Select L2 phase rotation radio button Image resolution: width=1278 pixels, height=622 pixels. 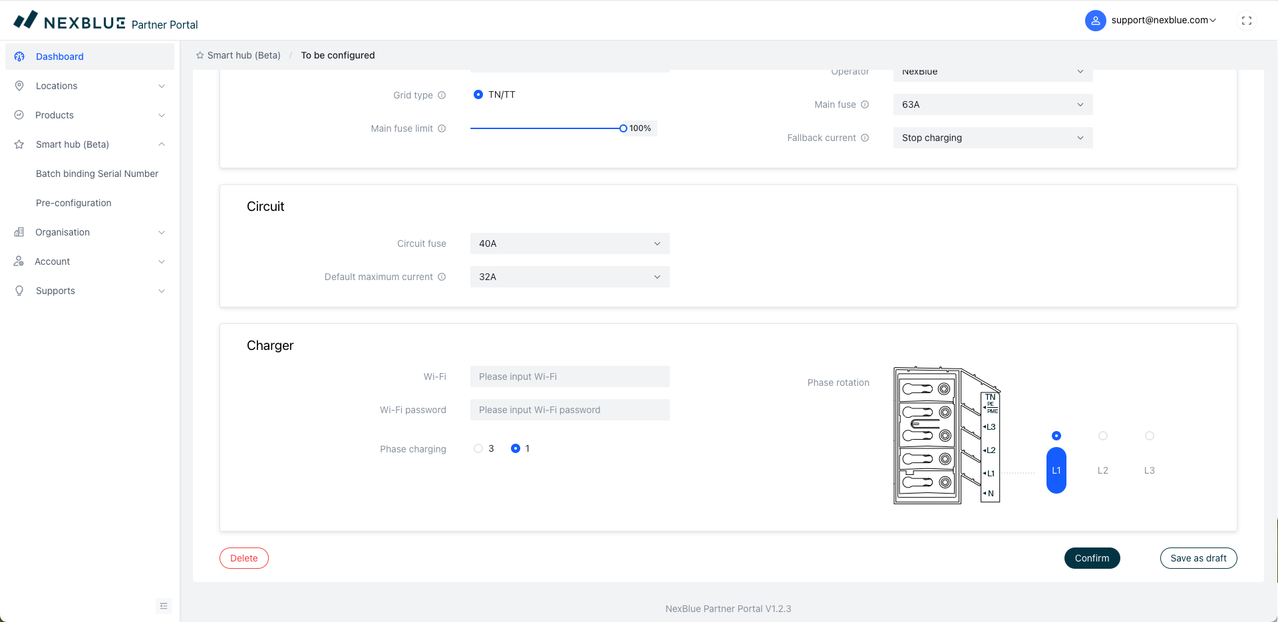[1102, 436]
